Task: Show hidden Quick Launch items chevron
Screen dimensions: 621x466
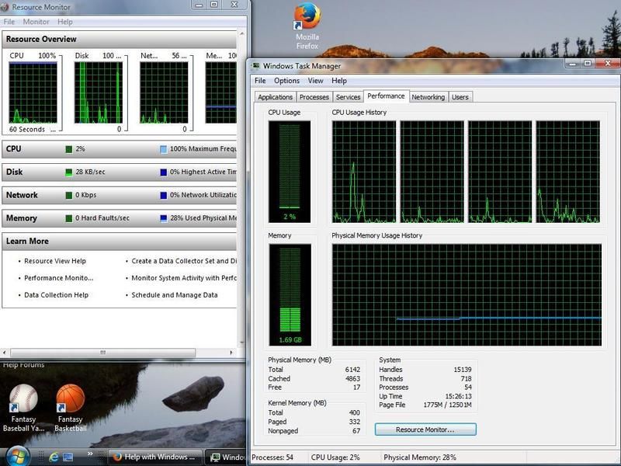Action: coord(92,455)
